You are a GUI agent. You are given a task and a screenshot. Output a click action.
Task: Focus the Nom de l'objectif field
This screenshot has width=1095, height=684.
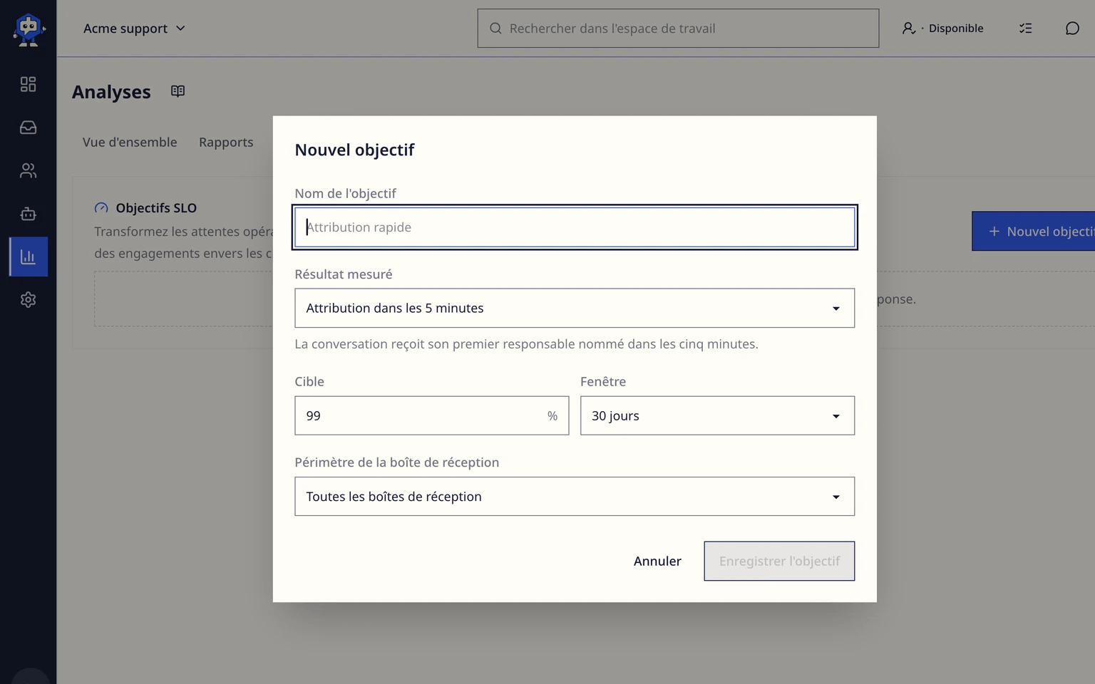575,227
